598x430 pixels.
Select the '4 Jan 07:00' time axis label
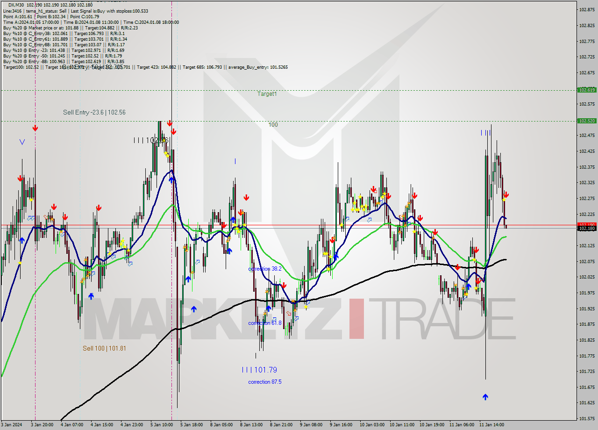coord(71,425)
